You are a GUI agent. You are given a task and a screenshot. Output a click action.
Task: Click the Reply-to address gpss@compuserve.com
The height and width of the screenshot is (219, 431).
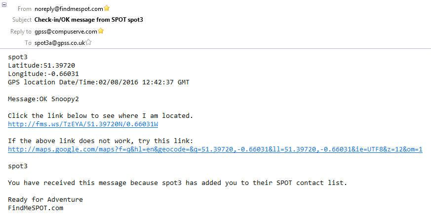coord(66,32)
